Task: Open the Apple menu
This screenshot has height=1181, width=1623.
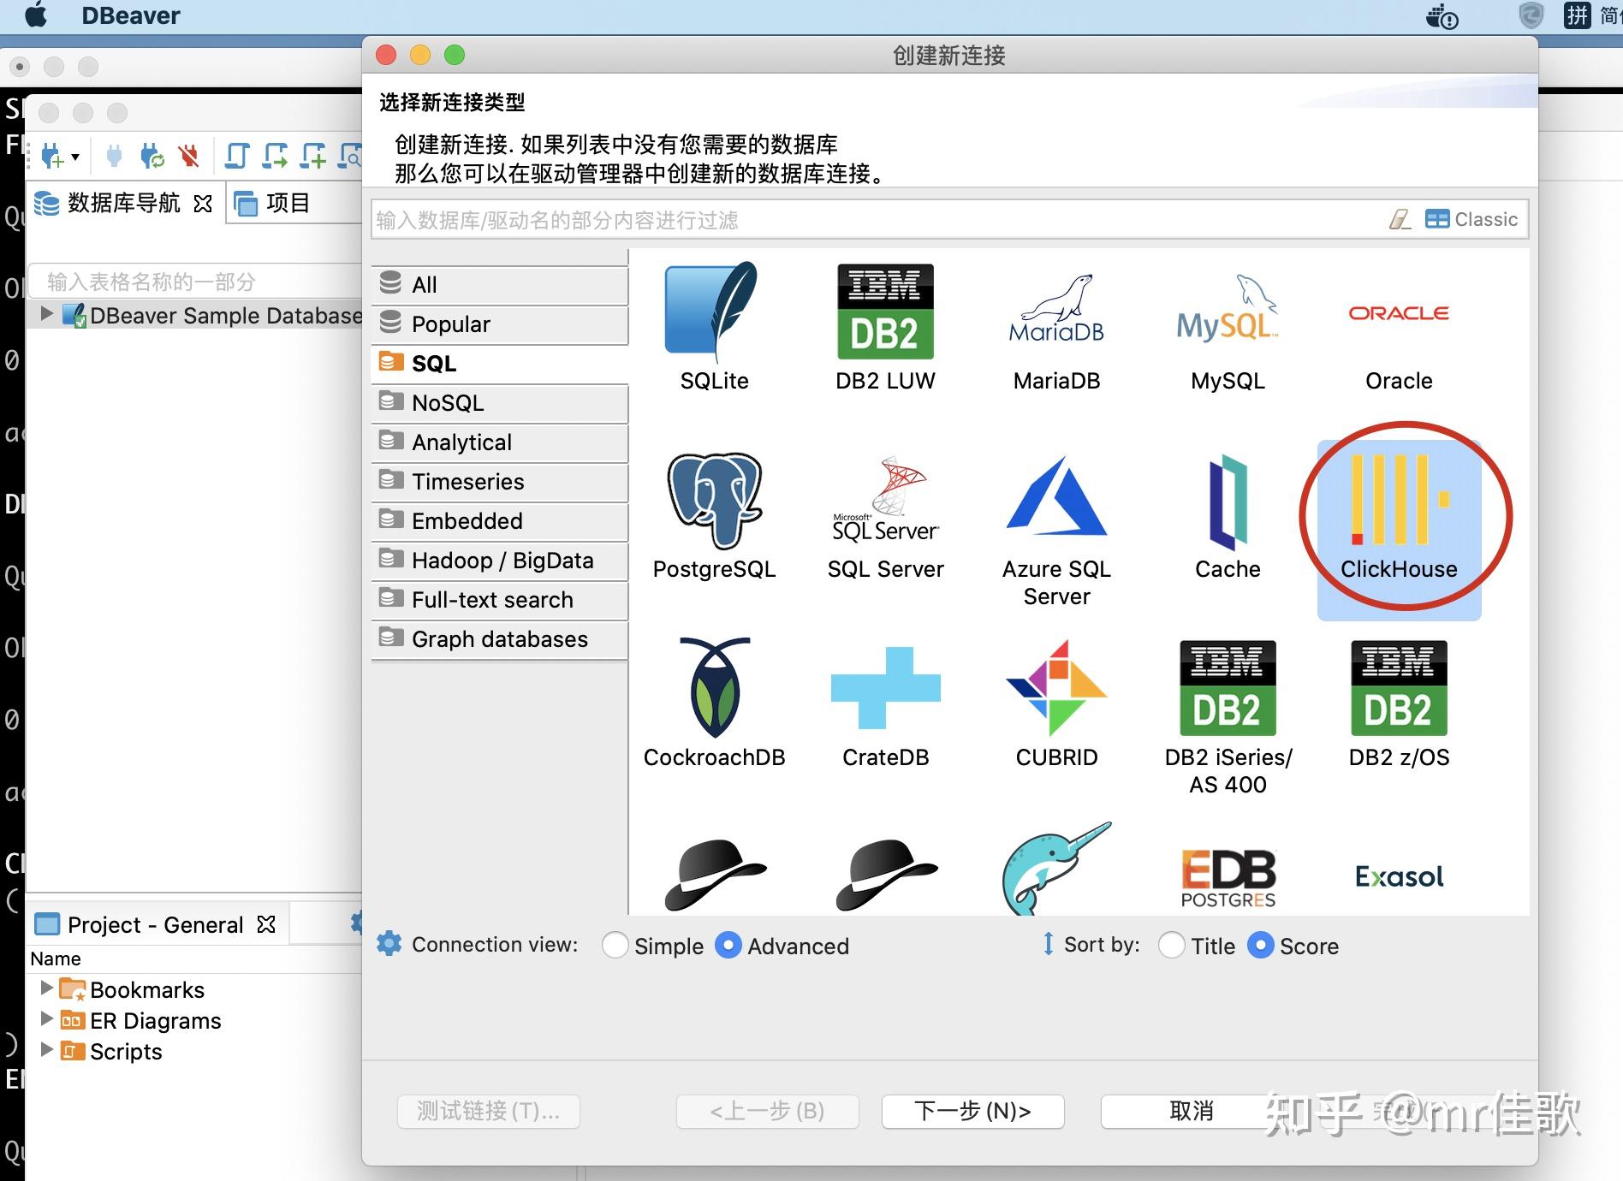Action: click(36, 15)
